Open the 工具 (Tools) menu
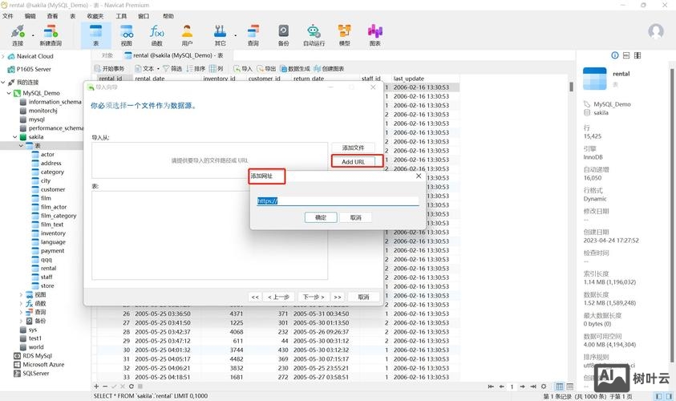Screen dimensions: 676x401 121,16
